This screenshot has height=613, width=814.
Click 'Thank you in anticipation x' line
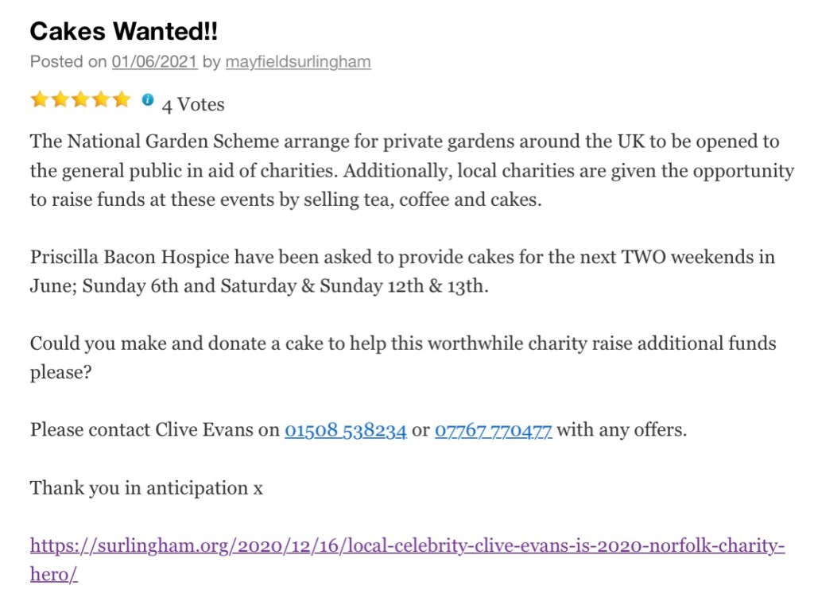pos(146,488)
